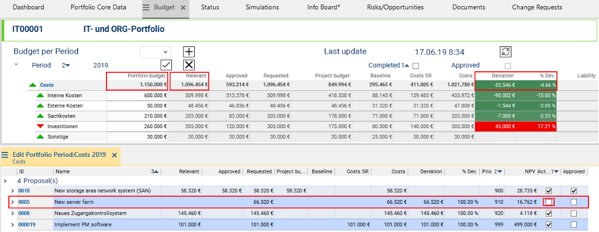Click the menu icon beside Edit Portfolio Period
The image size is (599, 232).
[5, 155]
